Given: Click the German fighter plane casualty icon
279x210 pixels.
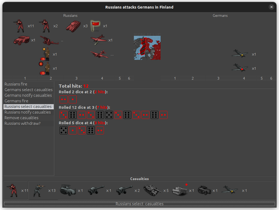Looking at the screenshot, I should [x=230, y=190].
